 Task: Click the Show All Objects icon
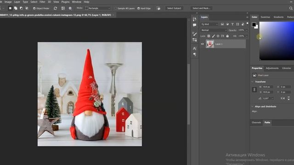coord(63,8)
